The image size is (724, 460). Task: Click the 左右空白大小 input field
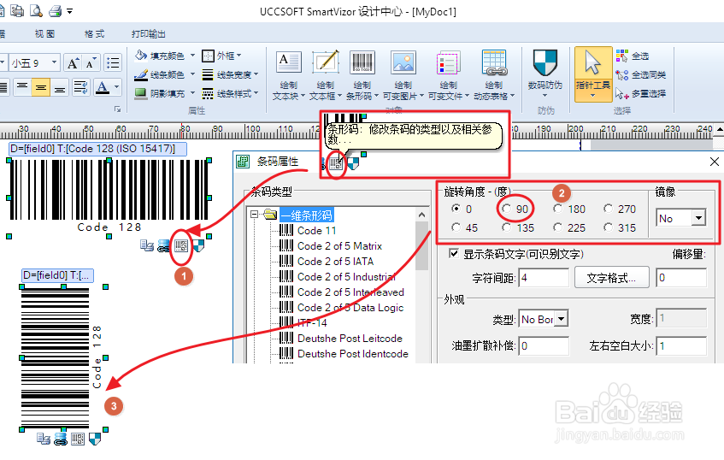coord(681,346)
